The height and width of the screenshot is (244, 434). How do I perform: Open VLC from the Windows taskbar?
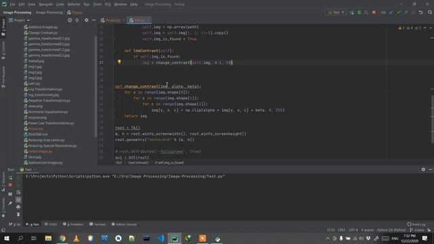77,238
